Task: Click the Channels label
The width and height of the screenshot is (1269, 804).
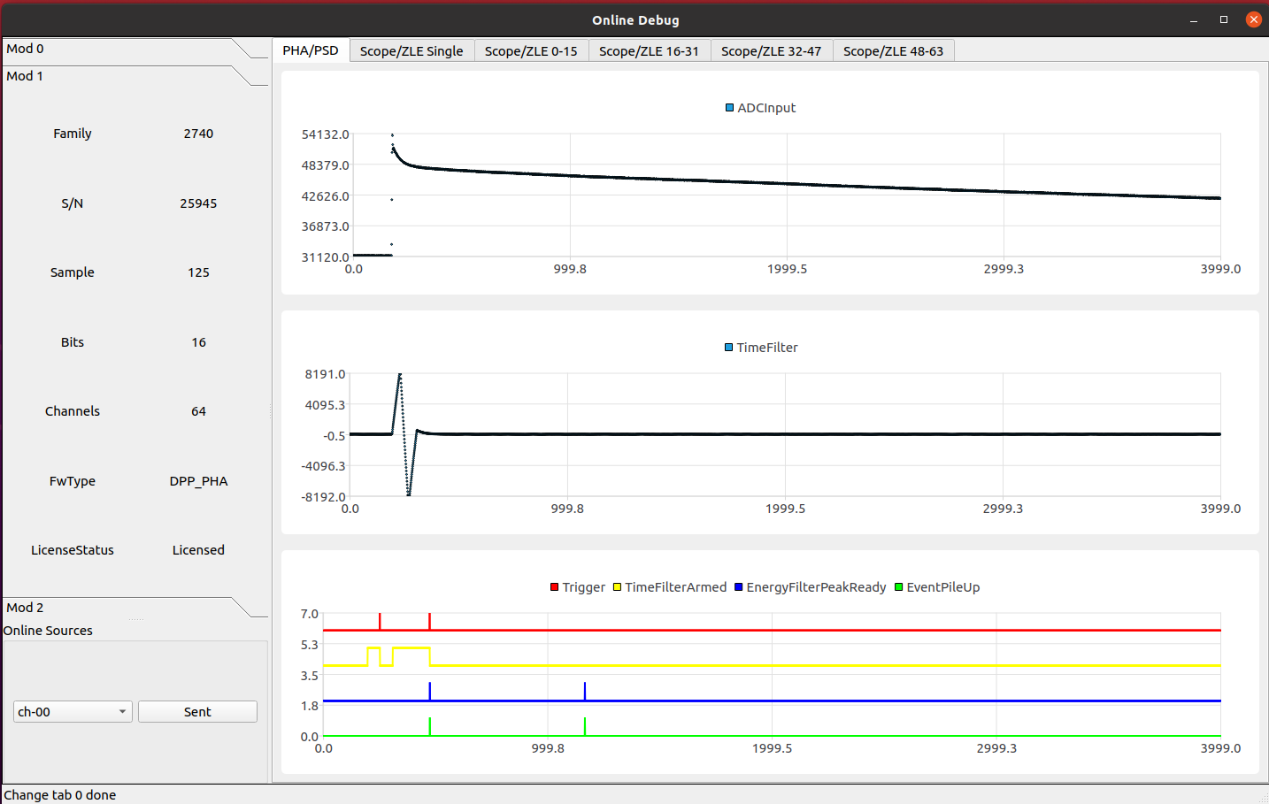Action: click(73, 411)
